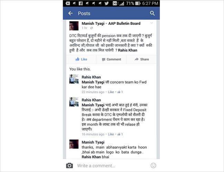Click the Comment button under the post
The width and height of the screenshot is (224, 172).
tap(111, 59)
